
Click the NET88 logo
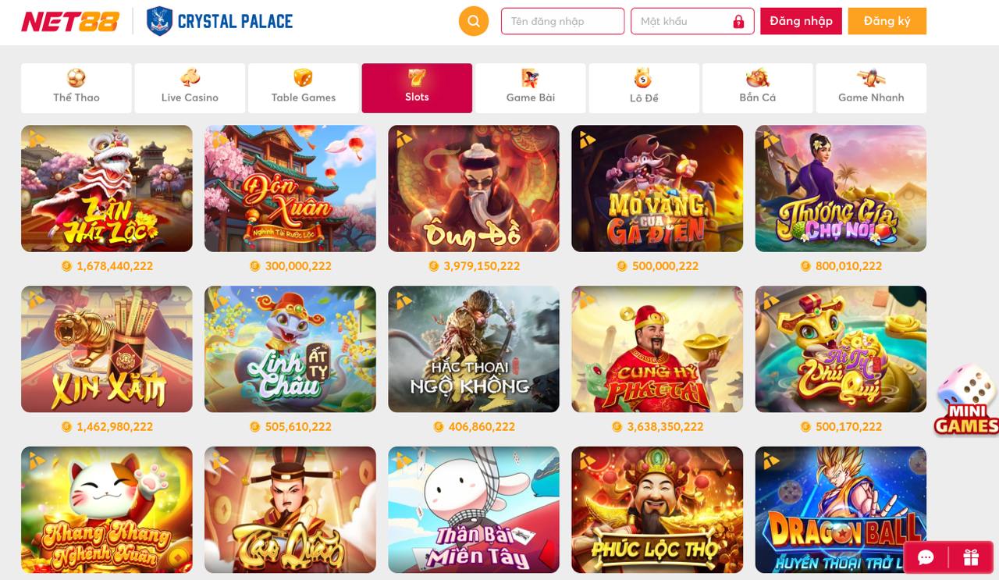[x=70, y=21]
